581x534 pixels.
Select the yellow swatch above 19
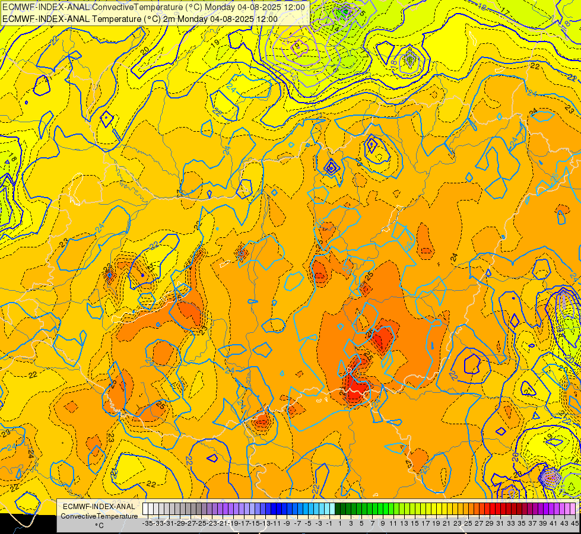[434, 508]
